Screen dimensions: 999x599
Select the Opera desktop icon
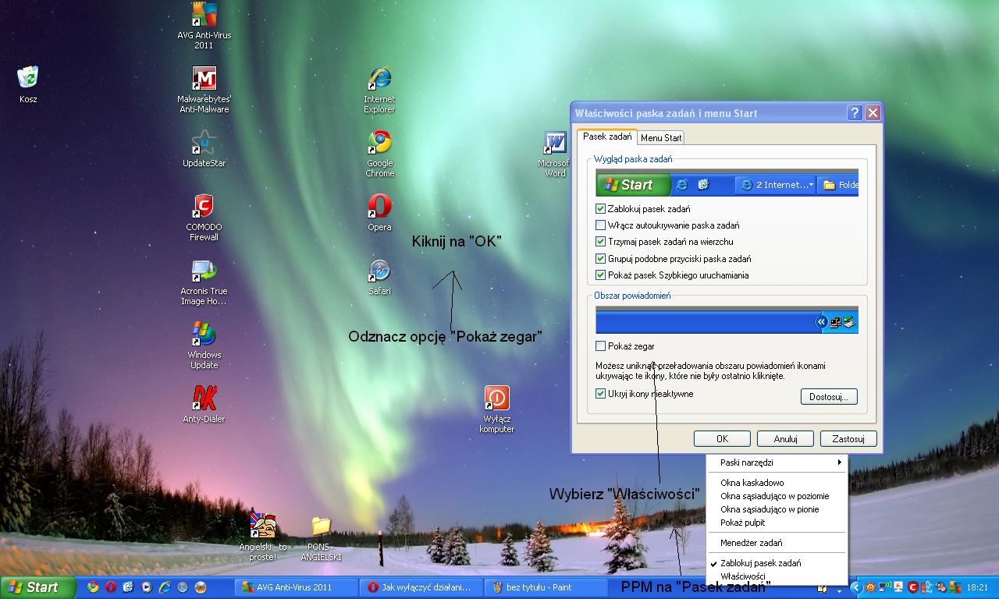pos(379,213)
